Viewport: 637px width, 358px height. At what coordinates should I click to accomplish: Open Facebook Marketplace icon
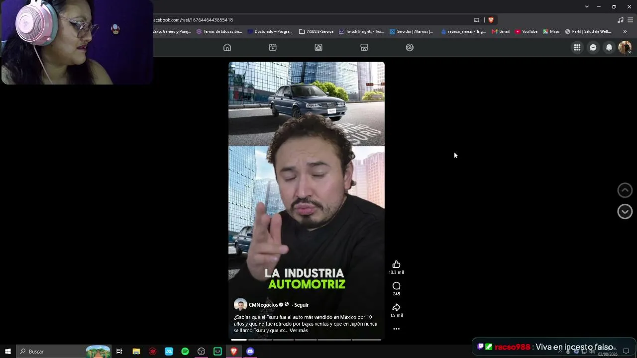coord(364,47)
